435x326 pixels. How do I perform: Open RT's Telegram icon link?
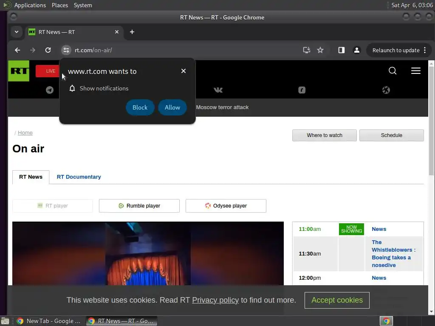[50, 90]
